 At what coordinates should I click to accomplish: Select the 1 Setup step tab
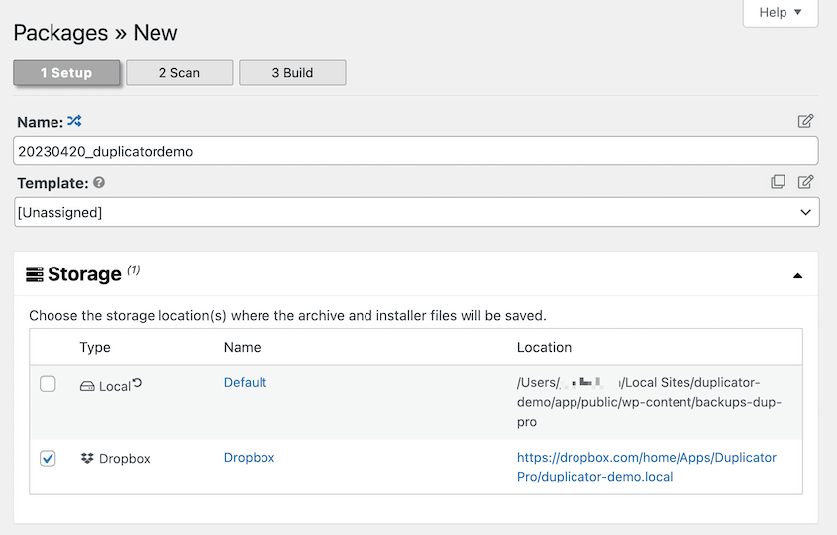click(x=66, y=72)
